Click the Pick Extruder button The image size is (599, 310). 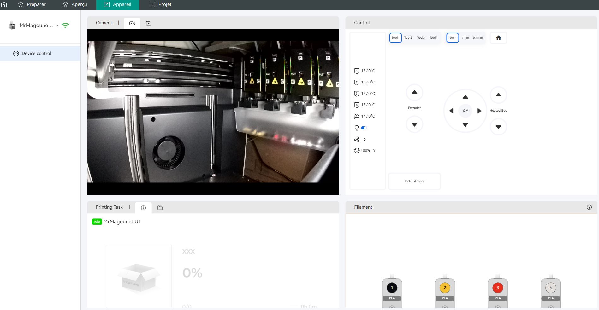[414, 181]
